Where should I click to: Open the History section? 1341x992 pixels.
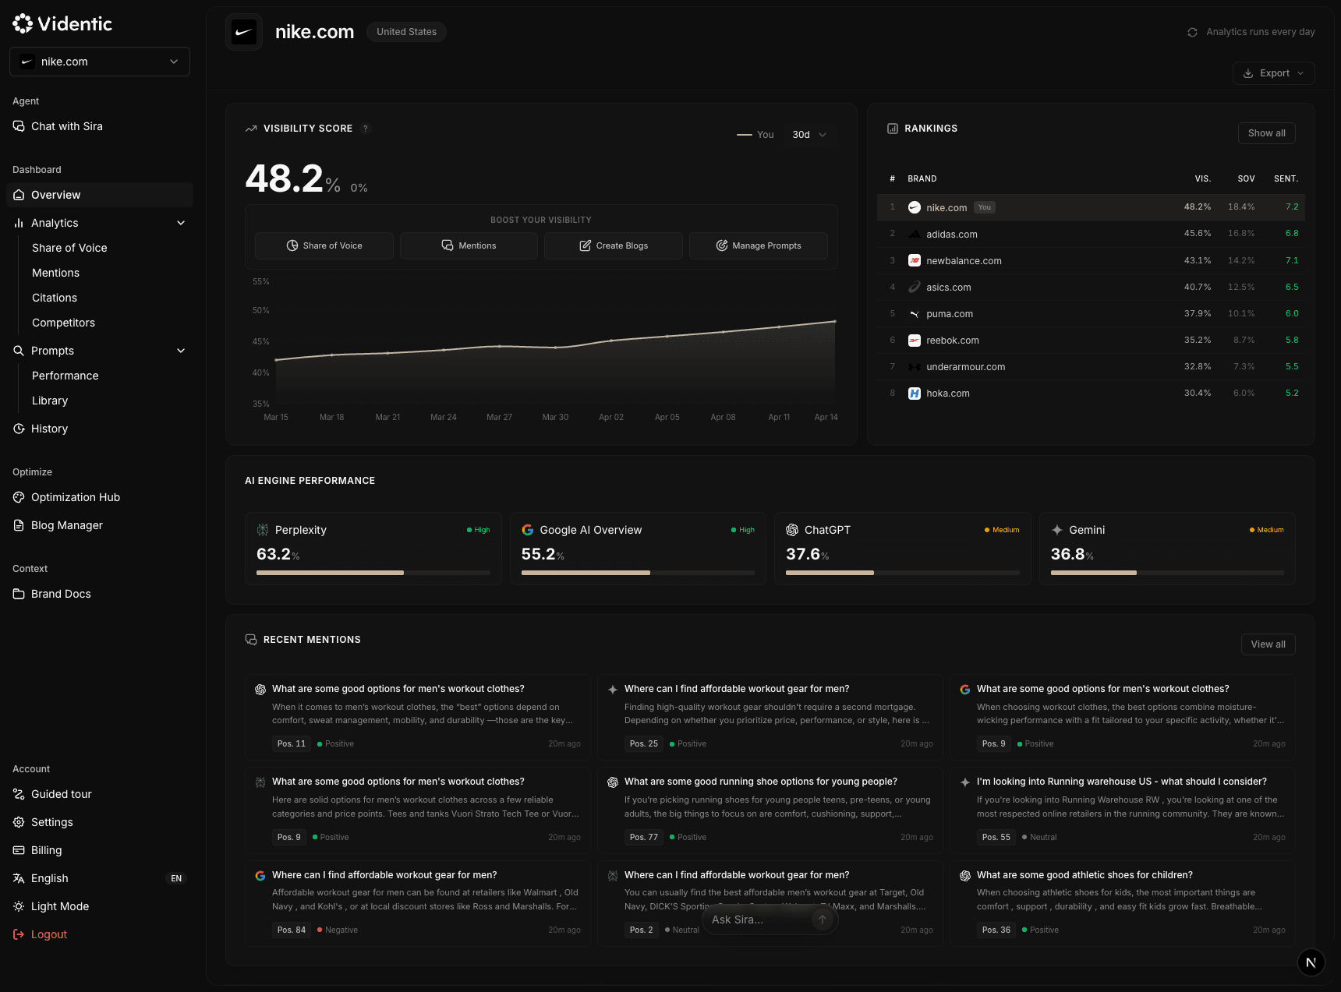click(x=50, y=428)
